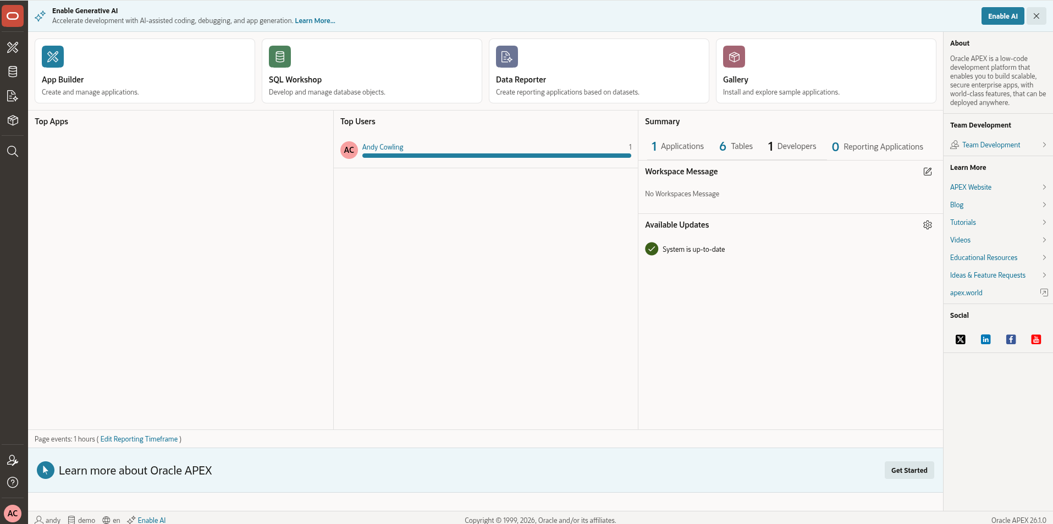The height and width of the screenshot is (524, 1053).
Task: Click the andy user entry in the footer
Action: [48, 520]
